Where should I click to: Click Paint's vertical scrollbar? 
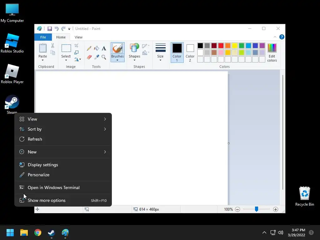tap(282, 132)
